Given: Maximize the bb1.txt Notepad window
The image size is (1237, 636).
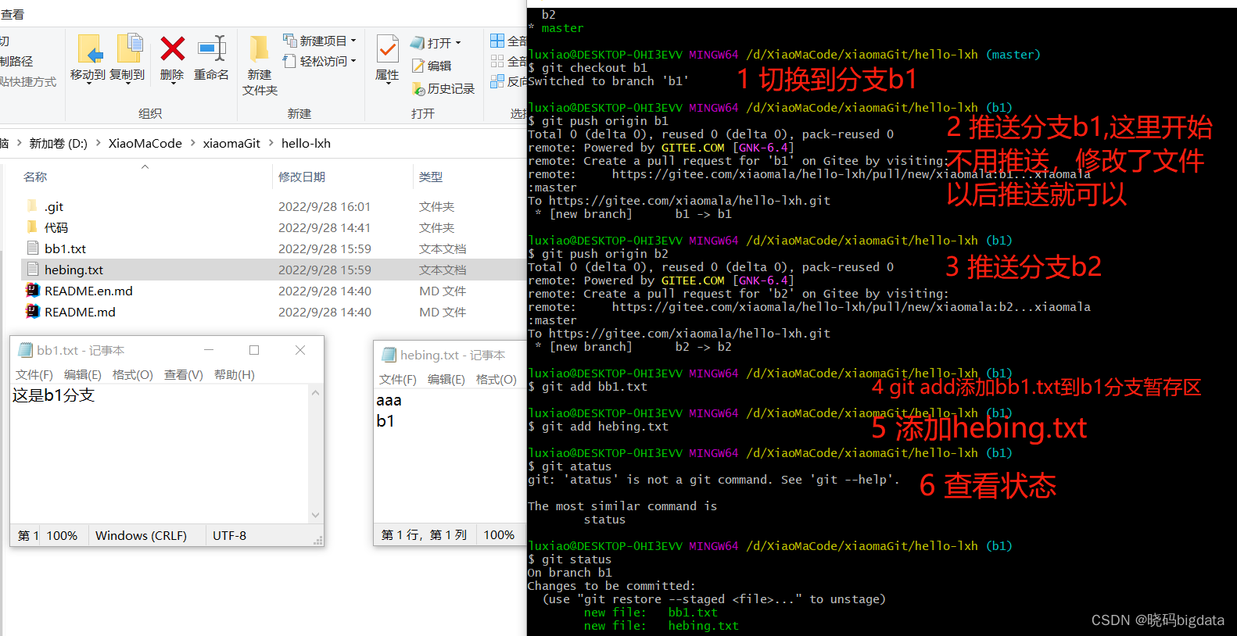Looking at the screenshot, I should (x=254, y=350).
